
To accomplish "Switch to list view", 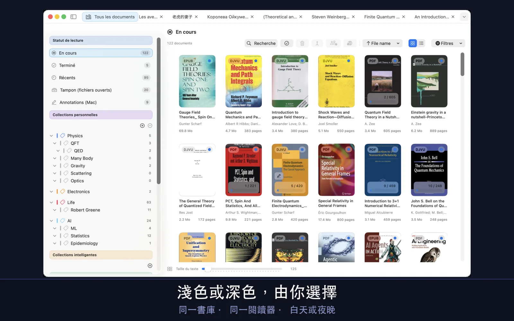I will click(x=421, y=43).
